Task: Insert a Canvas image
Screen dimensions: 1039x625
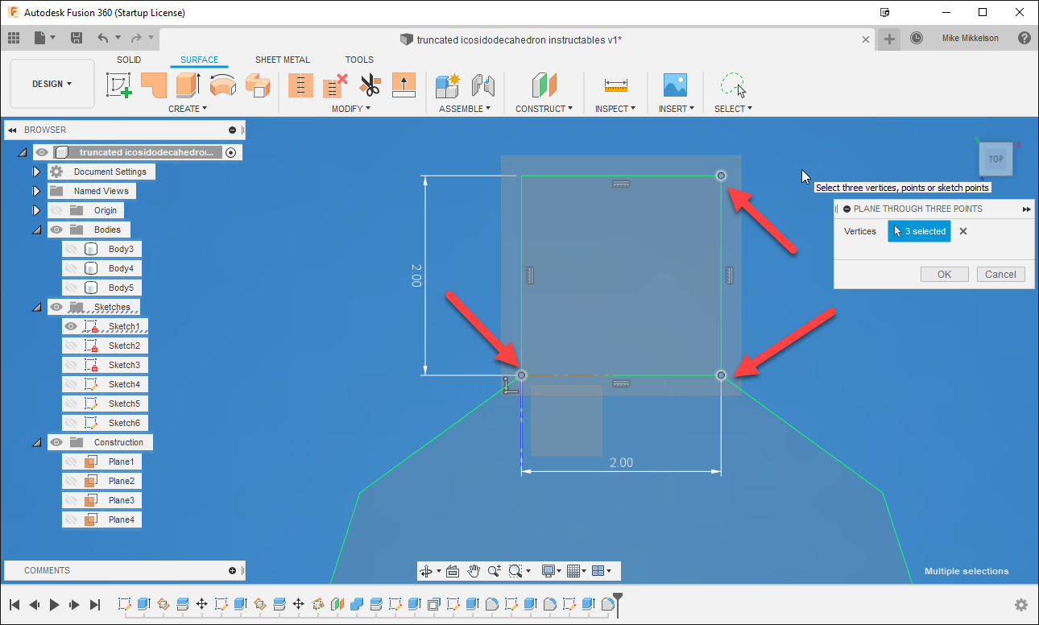Action: (x=674, y=85)
